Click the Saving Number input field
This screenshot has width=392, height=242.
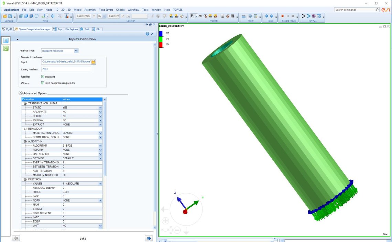coord(66,69)
